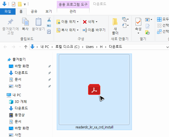Image resolution: width=169 pixels, height=137 pixels.
Task: Pin to Quick access (즐겨찾기에 고정)
Action: (x=11, y=26)
